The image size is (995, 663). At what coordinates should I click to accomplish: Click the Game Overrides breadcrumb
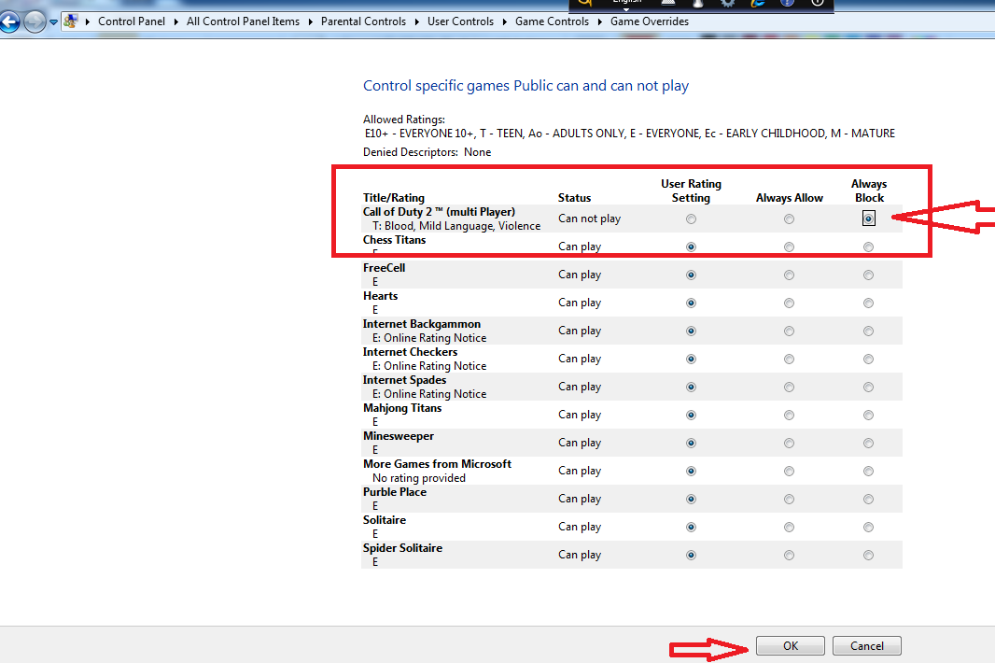click(x=650, y=21)
